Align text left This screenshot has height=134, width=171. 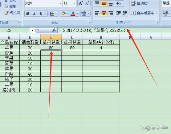pyautogui.click(x=97, y=13)
